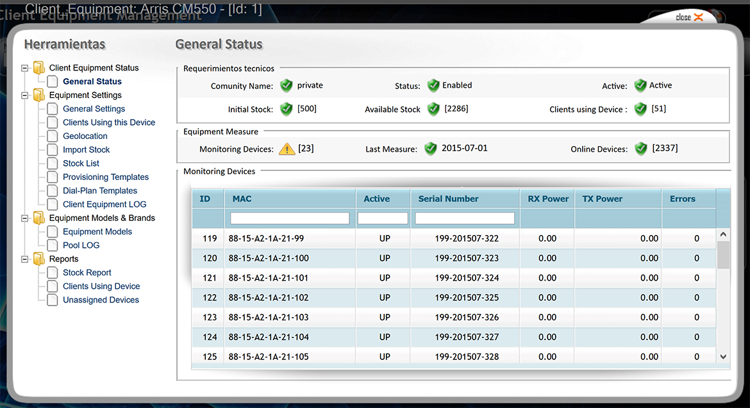Screen dimensions: 750x408
Task: Go to Unassigned Devices report
Action: tap(101, 300)
